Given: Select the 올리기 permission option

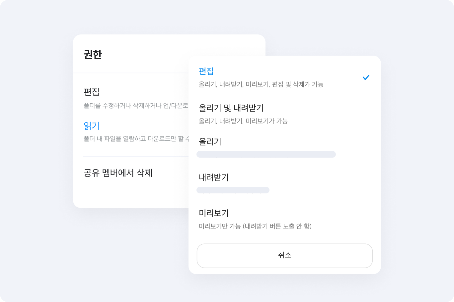Looking at the screenshot, I should pyautogui.click(x=210, y=142).
